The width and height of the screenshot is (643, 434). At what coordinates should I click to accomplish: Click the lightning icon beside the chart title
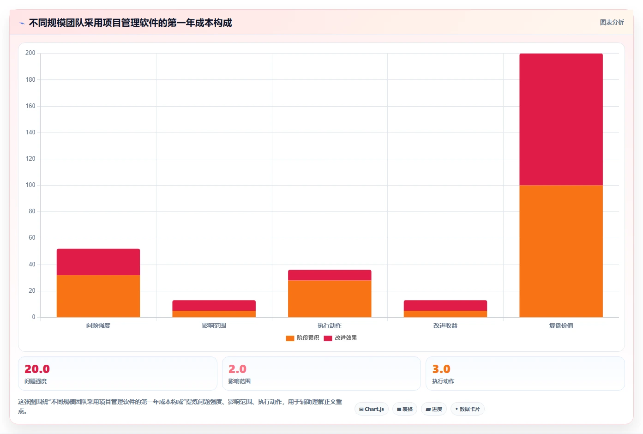coord(22,23)
